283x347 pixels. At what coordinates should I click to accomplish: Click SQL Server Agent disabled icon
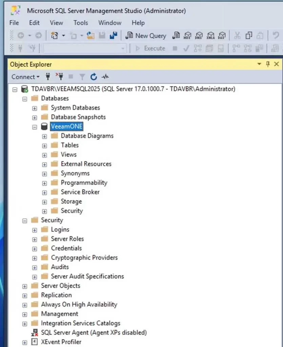(35, 332)
